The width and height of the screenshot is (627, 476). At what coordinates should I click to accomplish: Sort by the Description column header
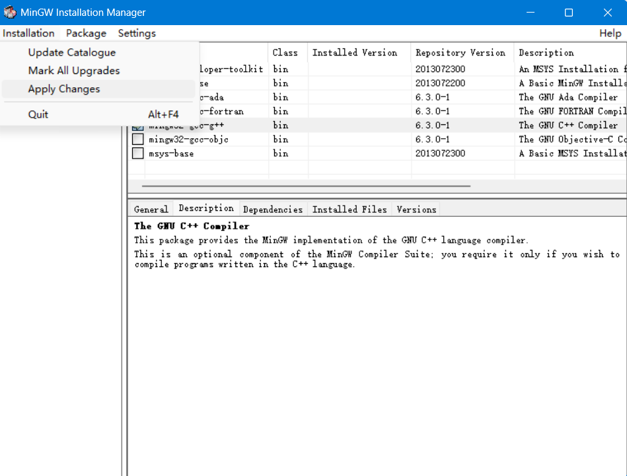[x=570, y=52]
